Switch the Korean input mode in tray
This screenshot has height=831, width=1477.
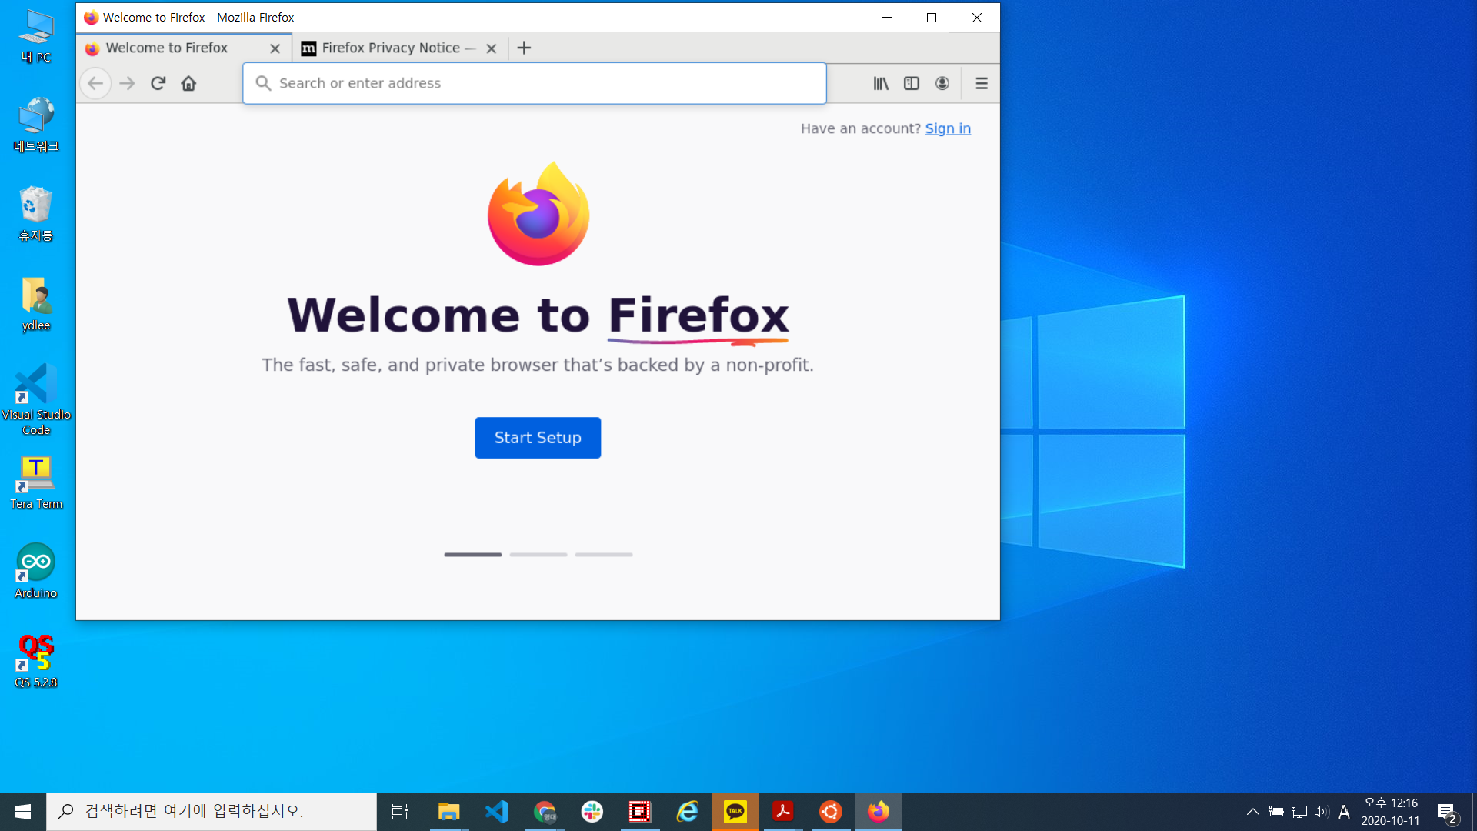pos(1343,811)
